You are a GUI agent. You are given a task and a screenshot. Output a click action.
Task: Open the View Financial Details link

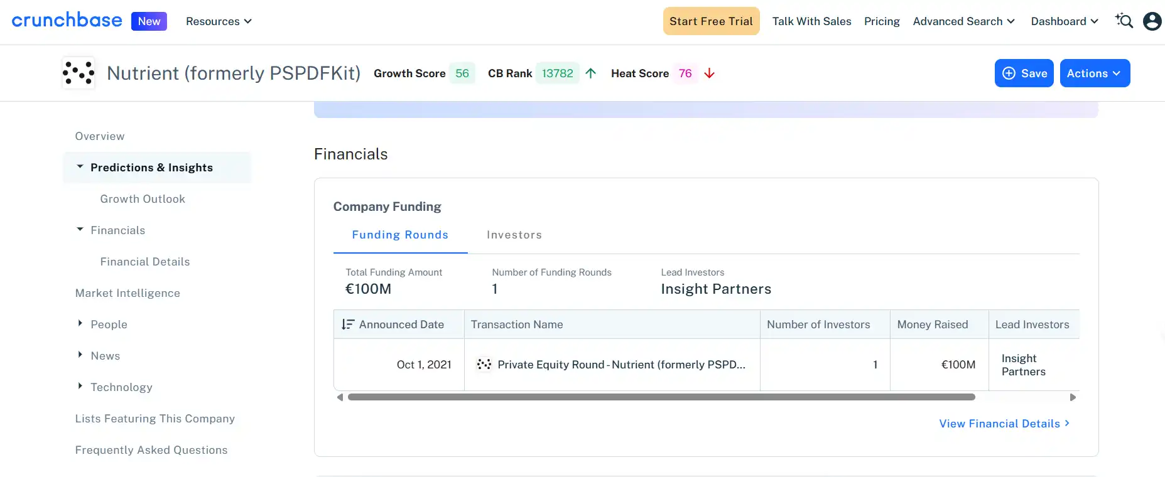pyautogui.click(x=1004, y=424)
